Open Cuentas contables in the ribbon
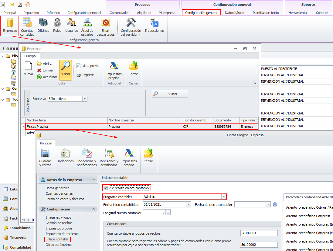Image resolution: width=333 pixels, height=251 pixels. click(x=27, y=27)
